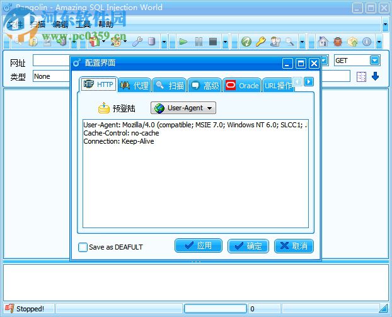Switch to the 代理 proxy tab

click(134, 85)
